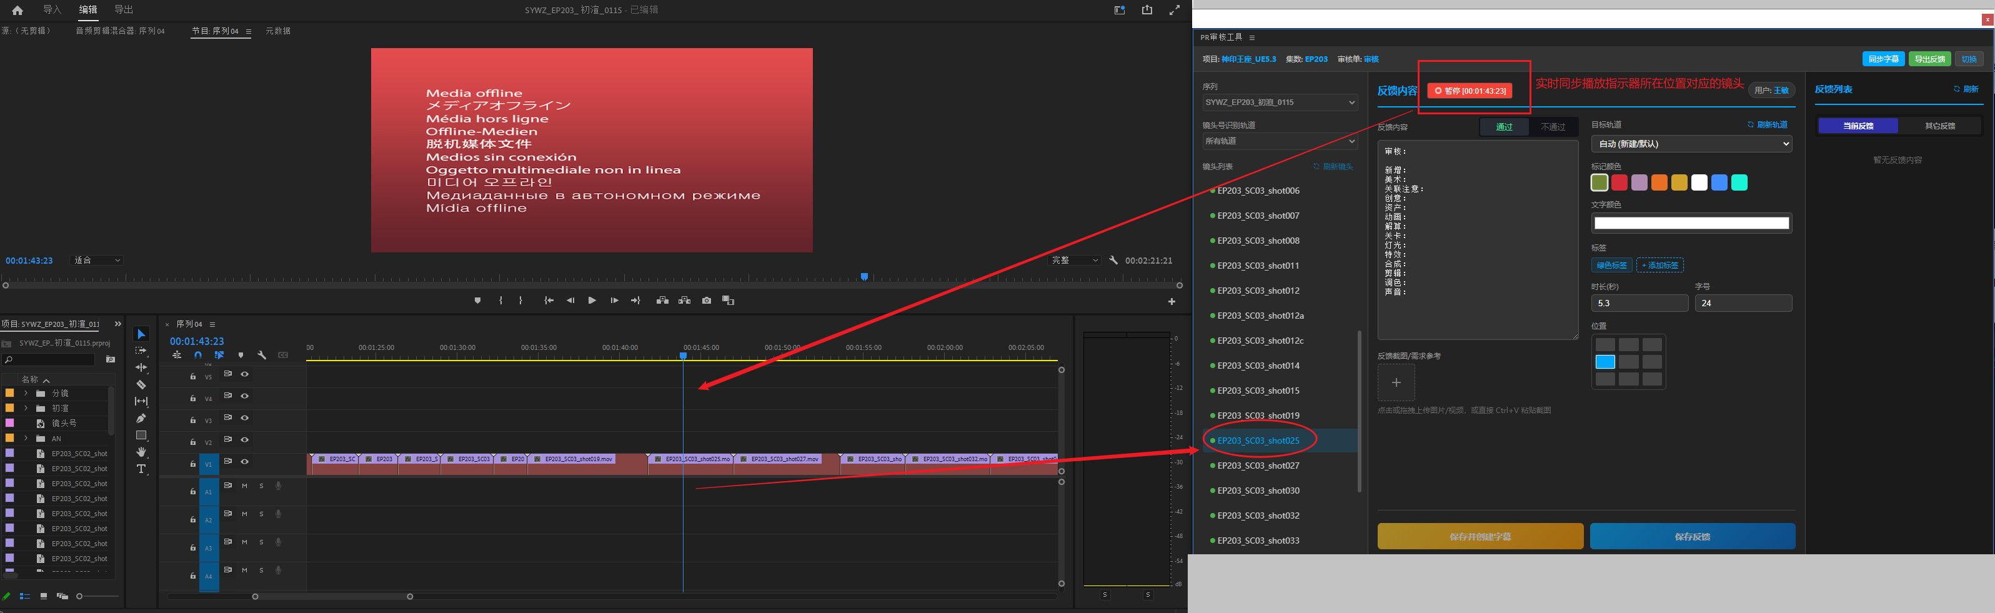Select the Pen tool

tap(141, 419)
